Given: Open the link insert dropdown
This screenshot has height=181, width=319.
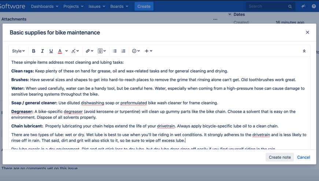Looking at the screenshot, I should [x=89, y=51].
